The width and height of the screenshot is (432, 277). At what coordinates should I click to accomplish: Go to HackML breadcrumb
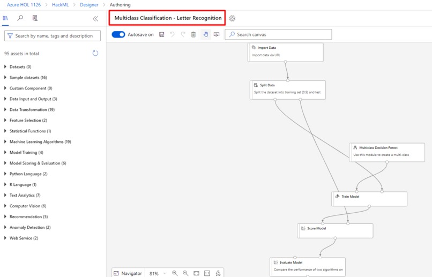click(x=61, y=5)
